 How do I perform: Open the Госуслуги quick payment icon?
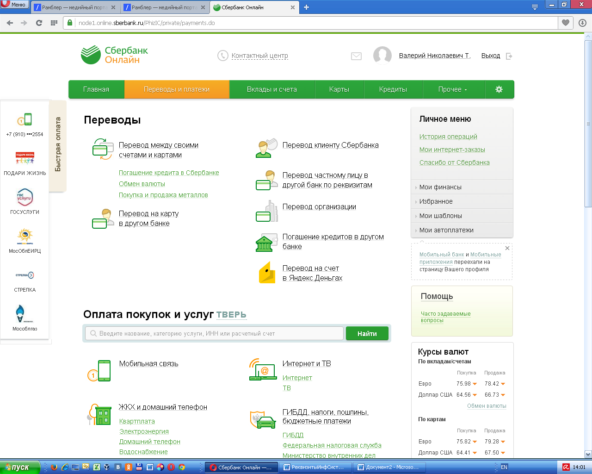coord(25,197)
